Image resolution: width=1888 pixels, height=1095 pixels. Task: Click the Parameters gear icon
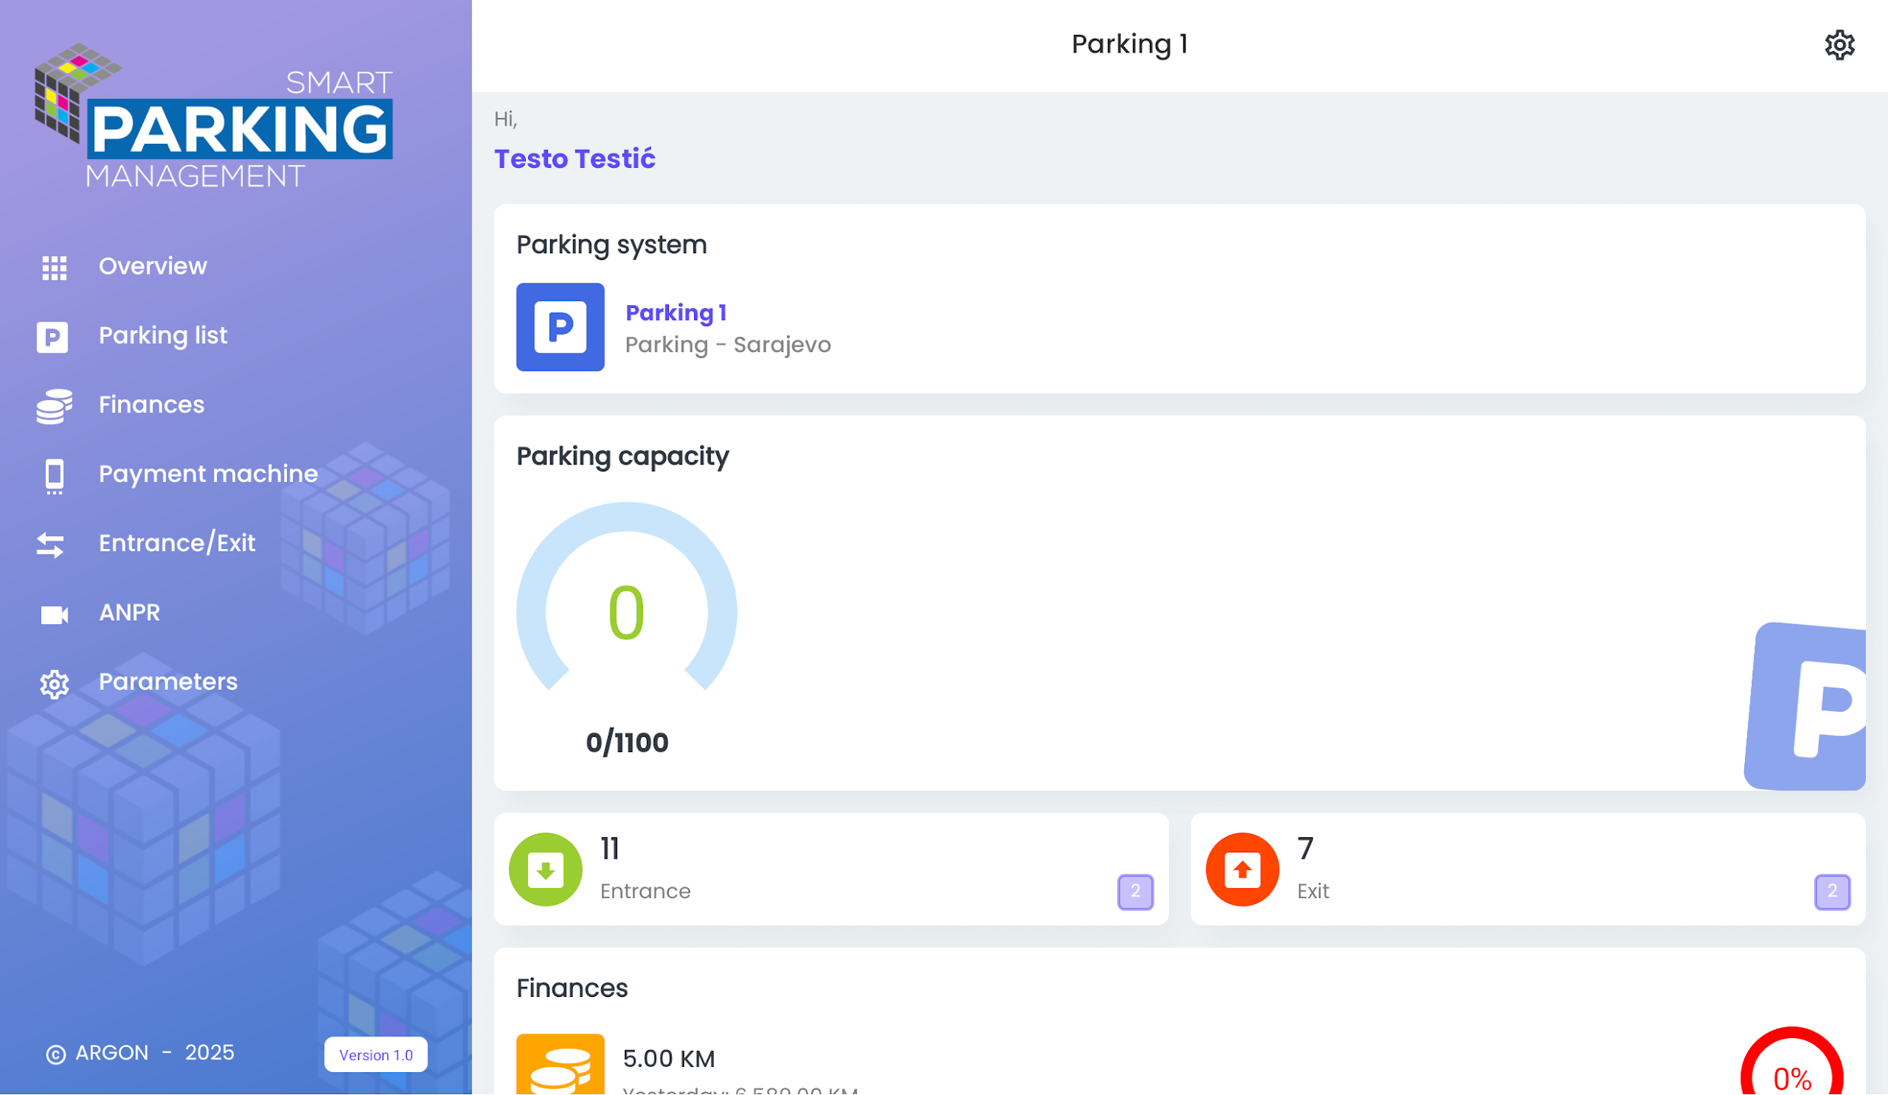[54, 684]
